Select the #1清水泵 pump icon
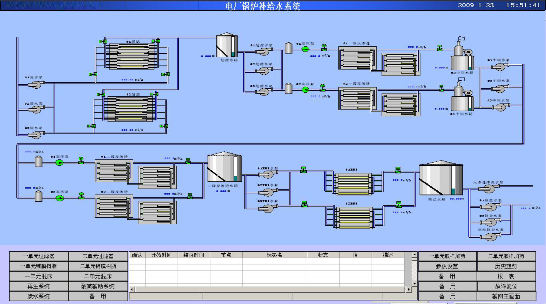Screen dimensions: 546x304 (36, 85)
